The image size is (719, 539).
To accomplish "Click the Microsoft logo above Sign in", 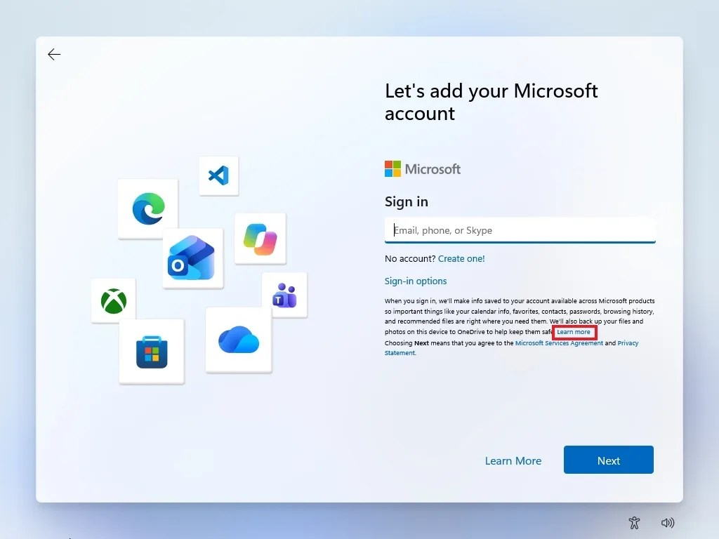I will point(422,168).
